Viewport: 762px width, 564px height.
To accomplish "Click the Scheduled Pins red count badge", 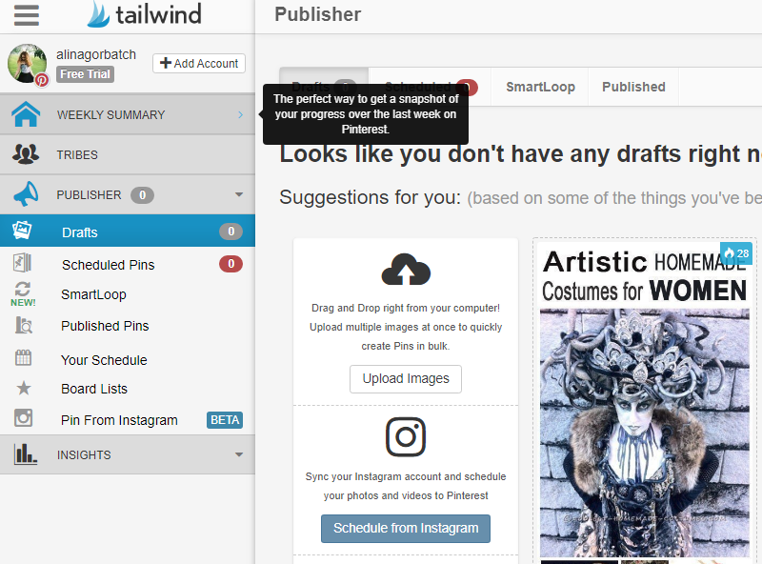I will click(x=231, y=264).
